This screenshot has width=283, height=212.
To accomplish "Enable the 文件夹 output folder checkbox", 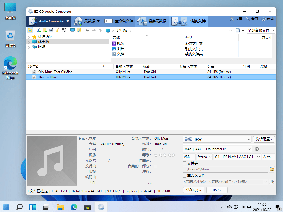I will tap(184, 163).
